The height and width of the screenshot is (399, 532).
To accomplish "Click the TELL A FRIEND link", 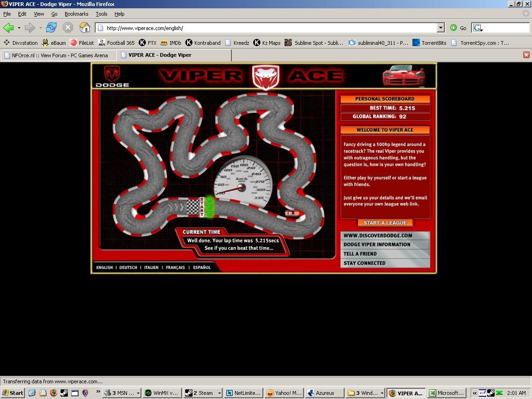I will (x=385, y=254).
